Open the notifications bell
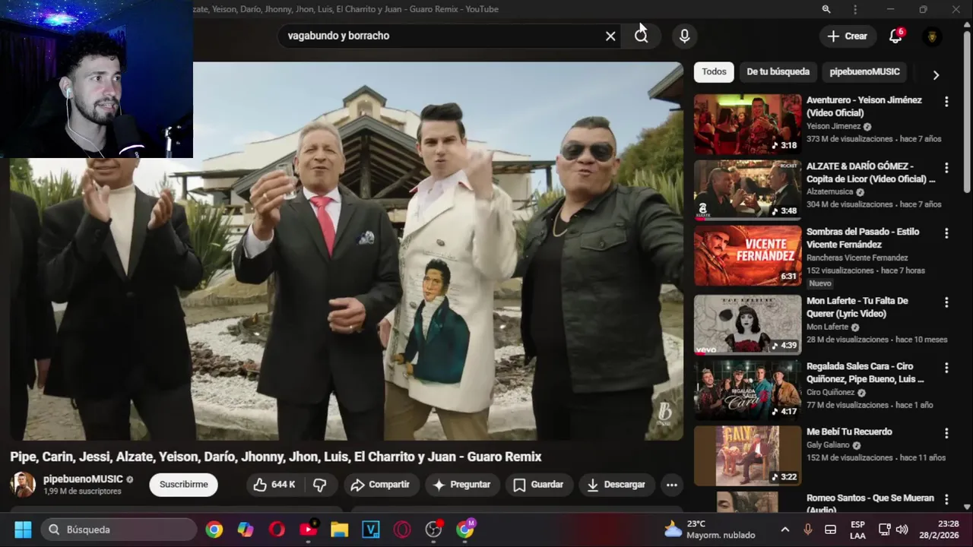This screenshot has height=547, width=973. tap(895, 36)
